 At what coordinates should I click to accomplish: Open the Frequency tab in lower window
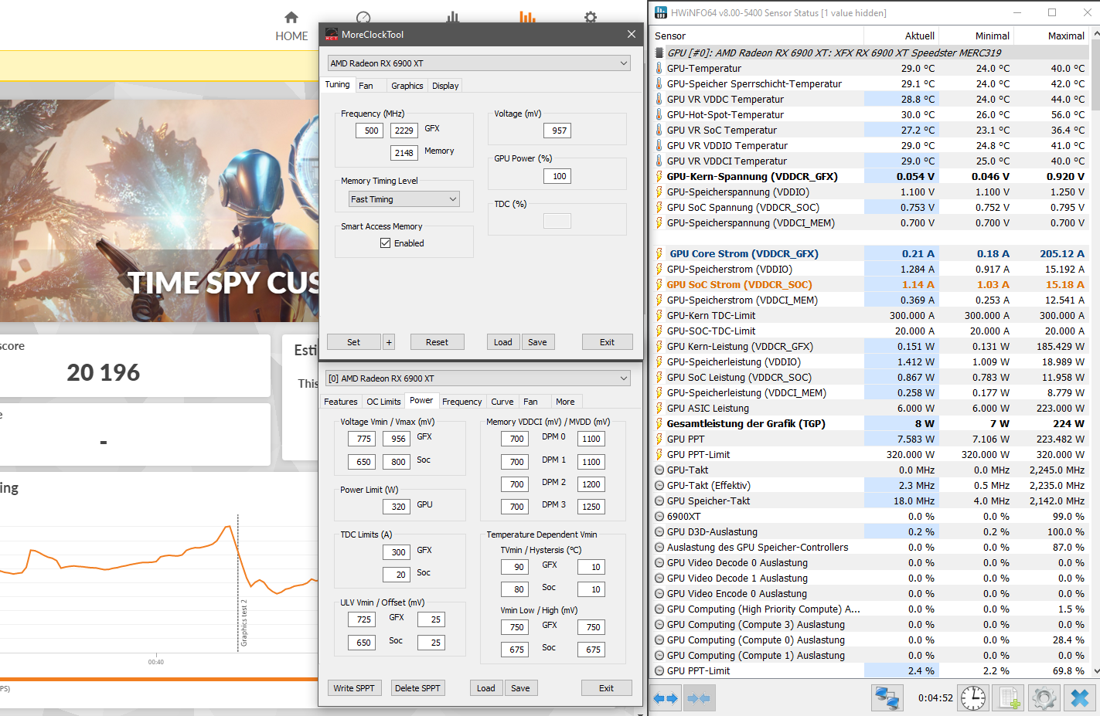click(462, 402)
